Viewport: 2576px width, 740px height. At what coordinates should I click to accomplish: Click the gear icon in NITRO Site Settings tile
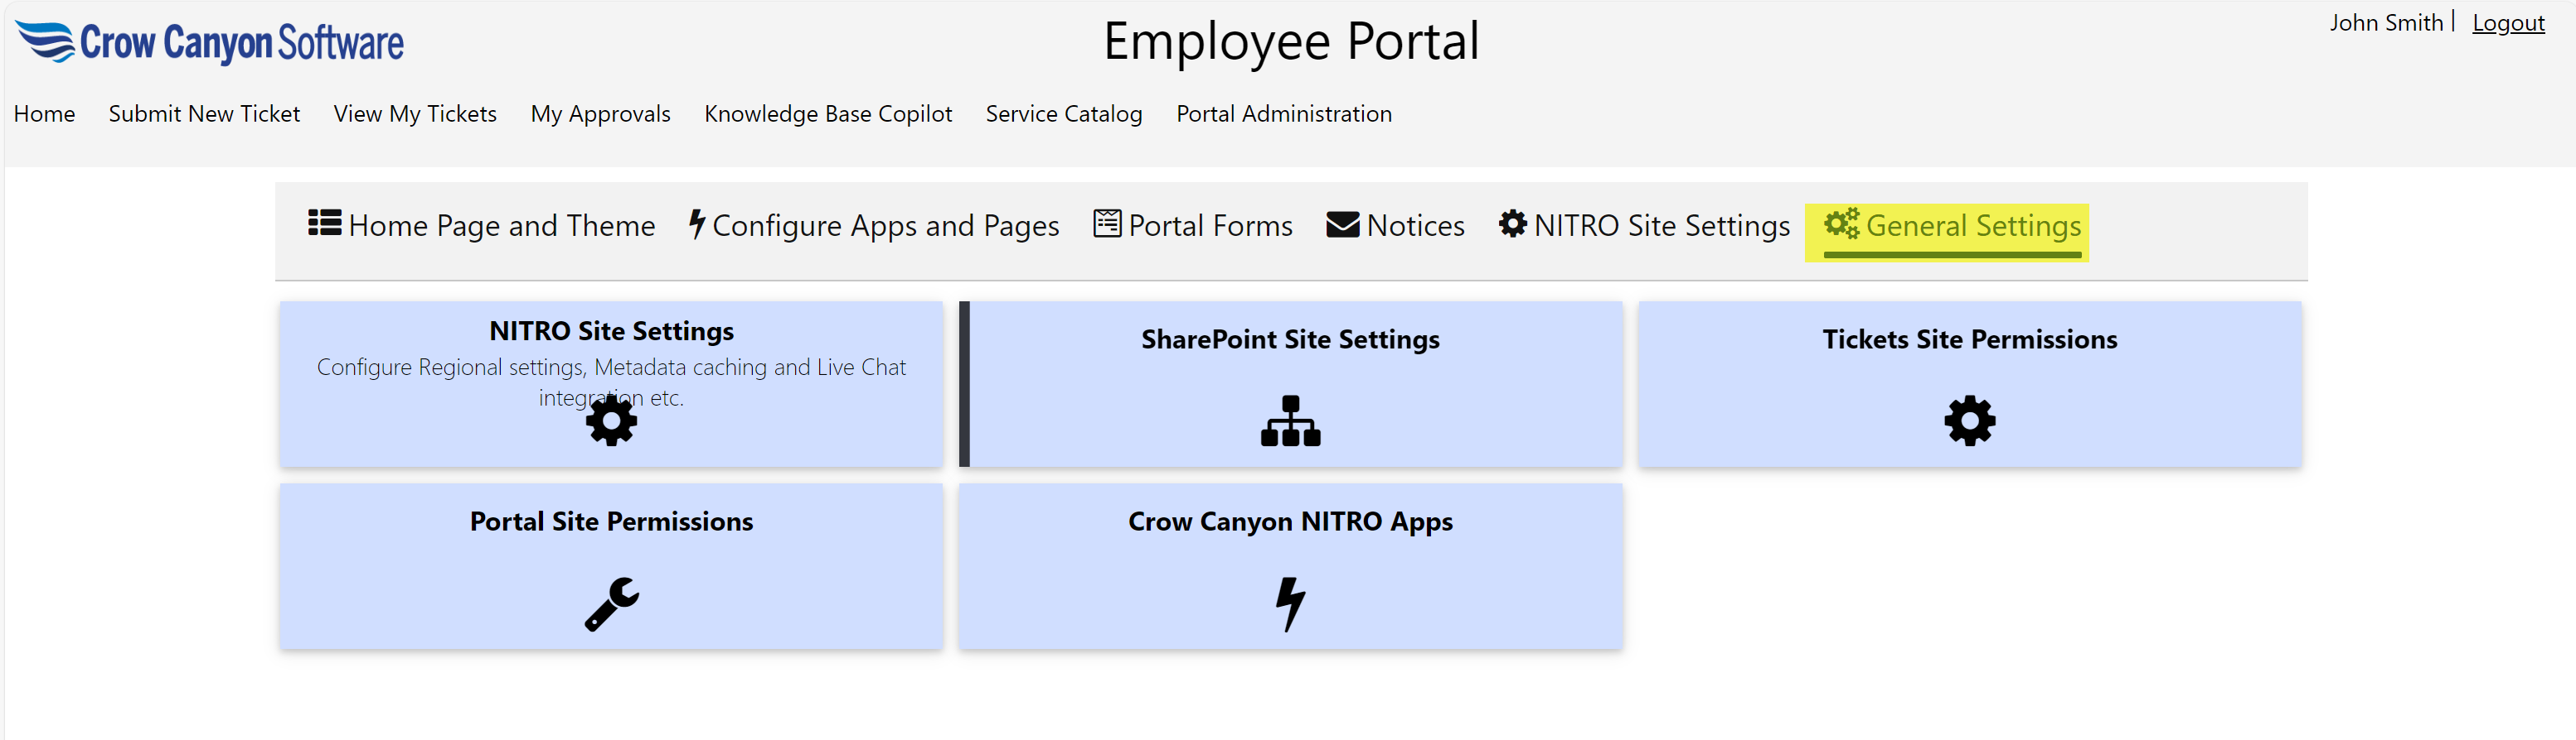pos(611,421)
